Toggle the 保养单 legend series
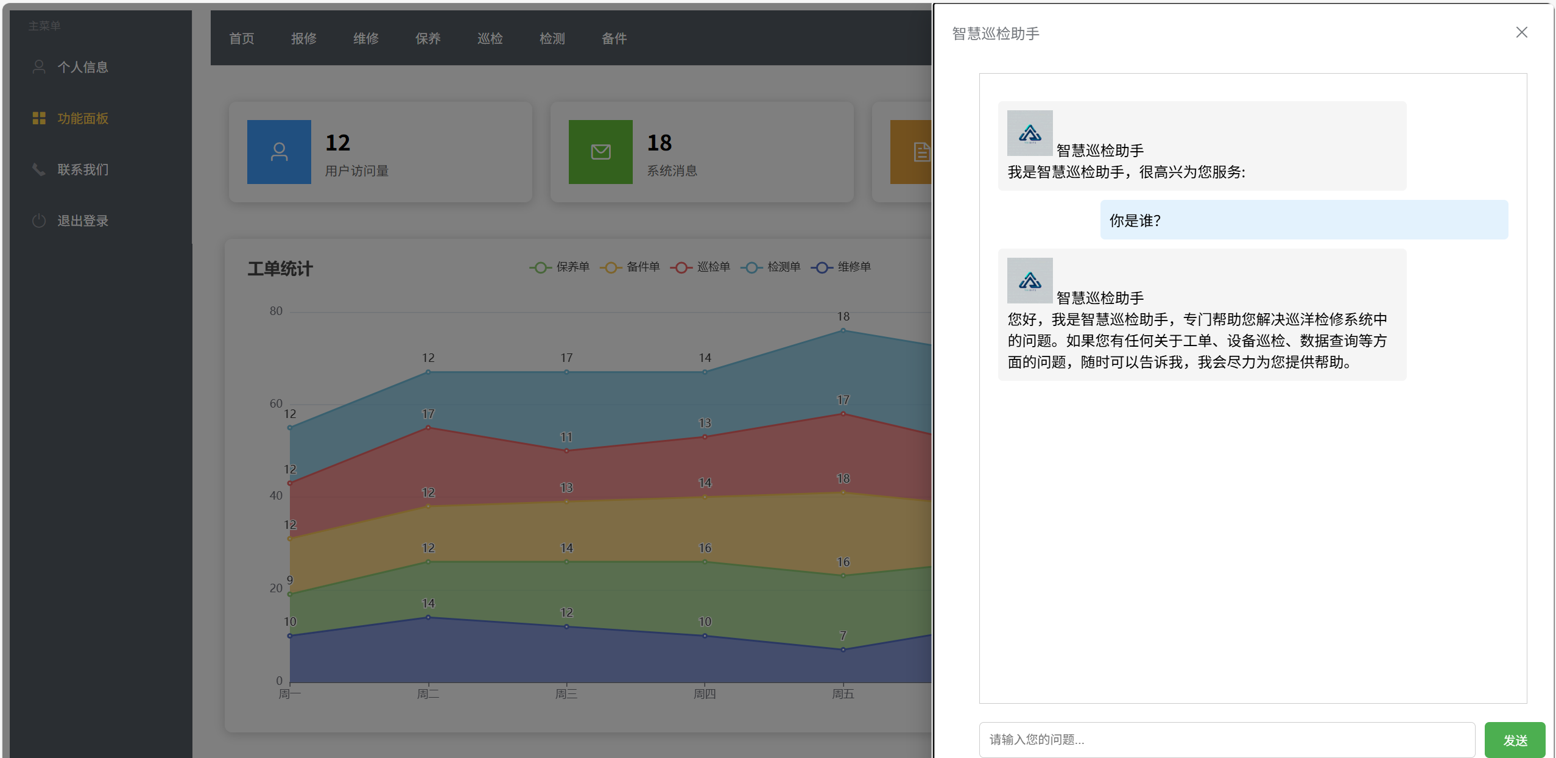This screenshot has width=1556, height=758. pyautogui.click(x=559, y=267)
